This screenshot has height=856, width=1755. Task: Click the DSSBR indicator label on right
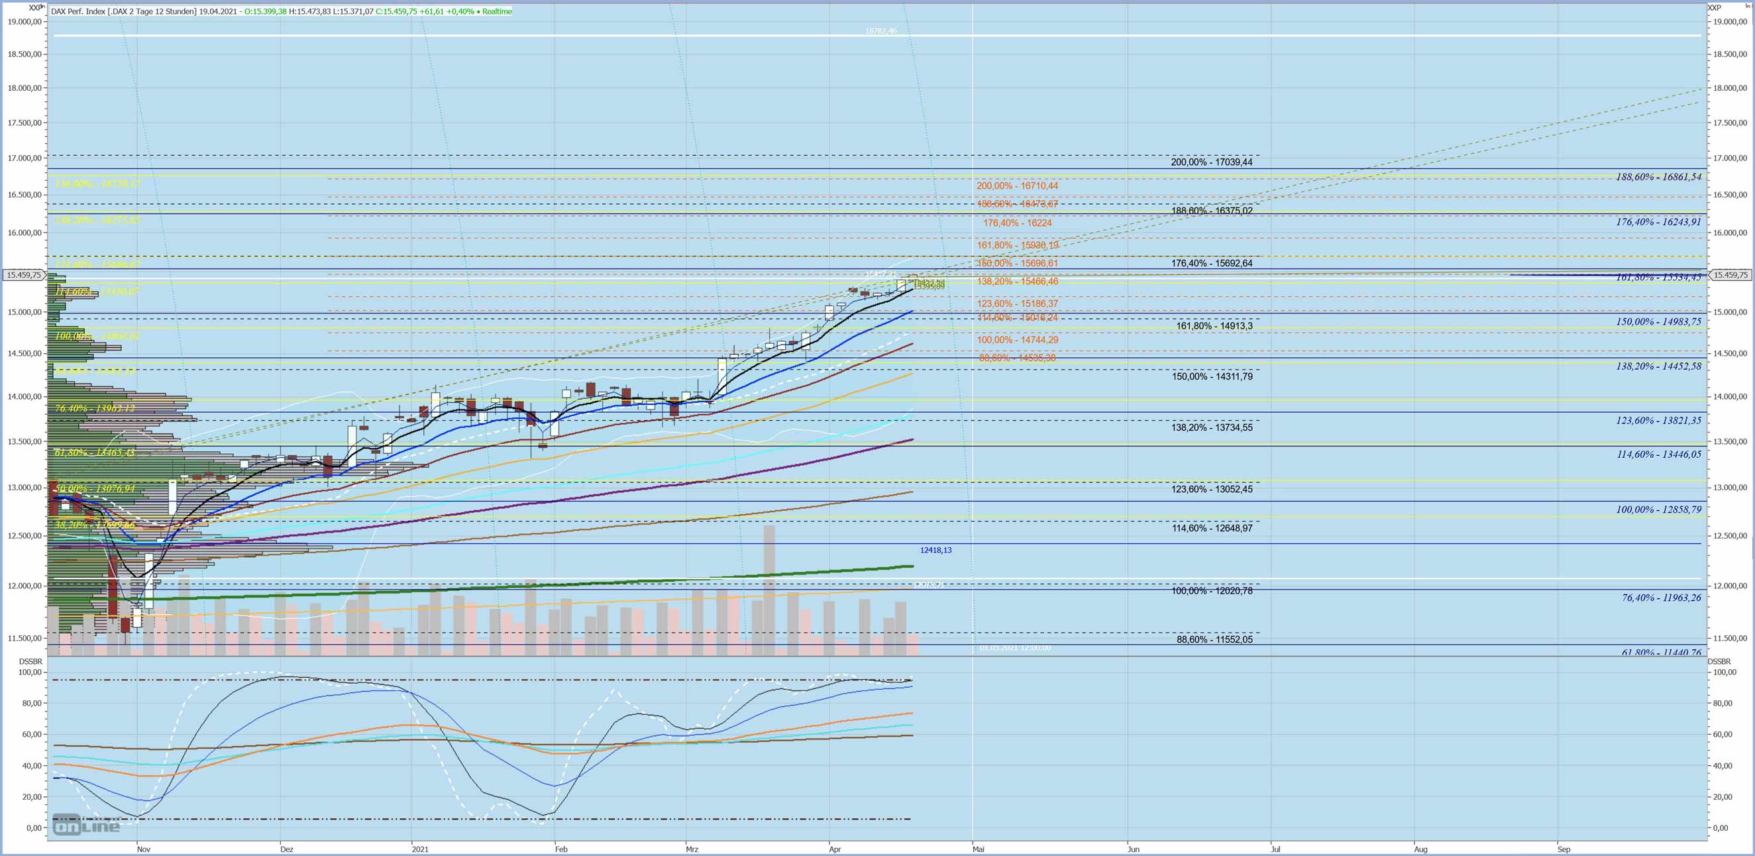[1719, 662]
